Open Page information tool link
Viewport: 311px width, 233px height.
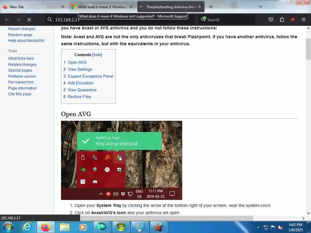(22, 88)
